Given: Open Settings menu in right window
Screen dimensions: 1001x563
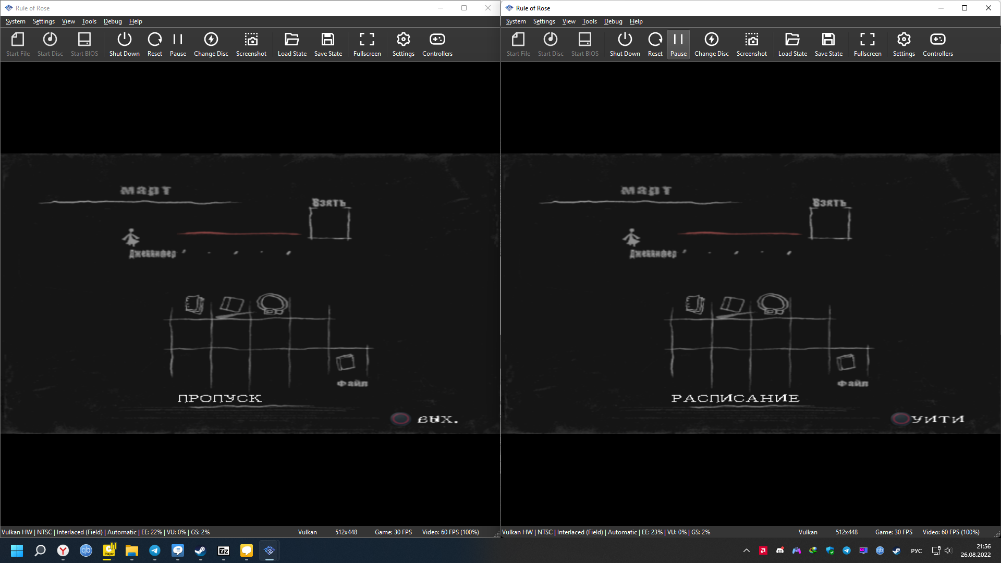Looking at the screenshot, I should 544,21.
